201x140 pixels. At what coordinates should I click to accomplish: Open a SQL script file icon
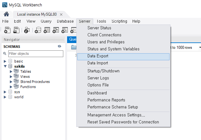click(16, 30)
